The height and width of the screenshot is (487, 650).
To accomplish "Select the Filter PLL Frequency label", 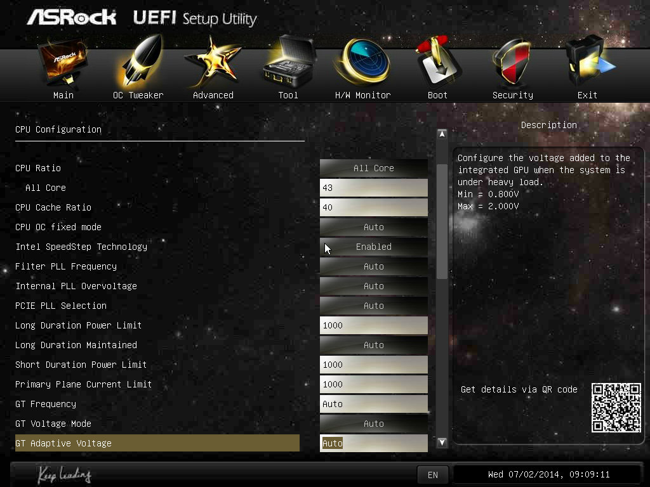I will coord(66,266).
